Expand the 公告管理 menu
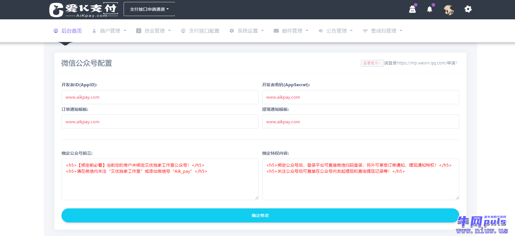Viewport: 515px width, 236px height. tap(336, 31)
